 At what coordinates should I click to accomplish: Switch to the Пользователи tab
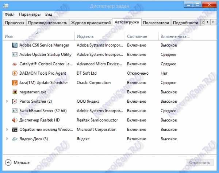(156, 23)
